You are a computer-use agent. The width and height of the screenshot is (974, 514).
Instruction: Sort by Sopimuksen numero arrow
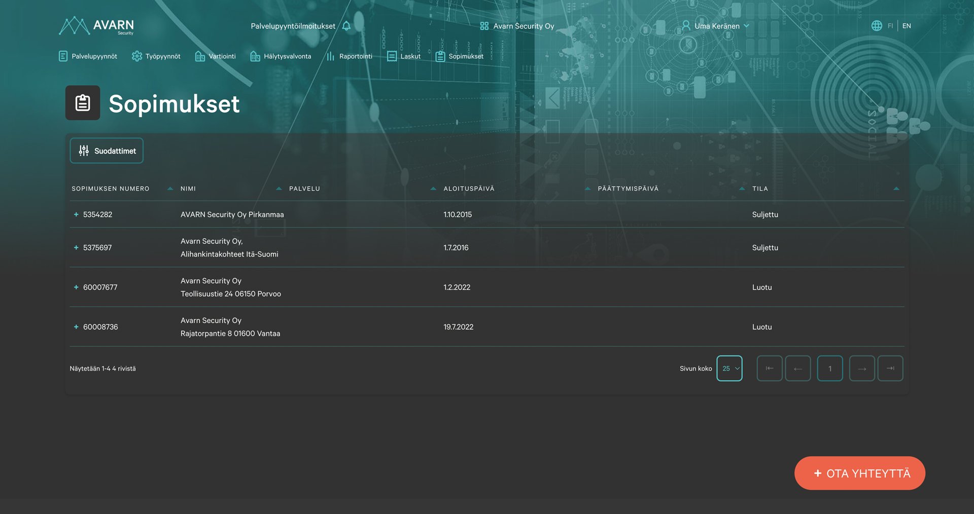tap(170, 189)
